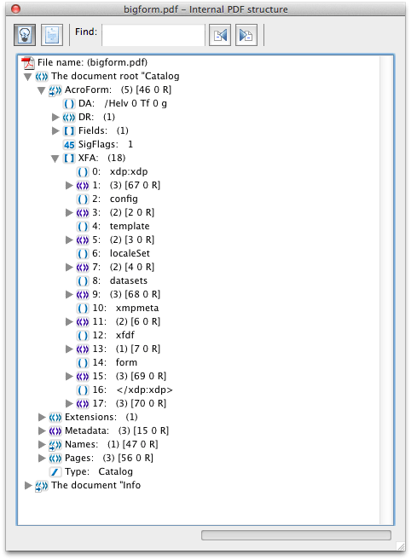
Task: Expand the Fields array node
Action: click(x=55, y=130)
